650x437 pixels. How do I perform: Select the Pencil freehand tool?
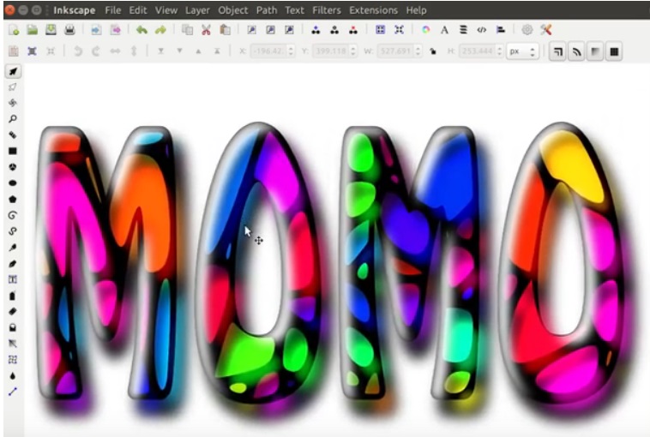click(13, 231)
